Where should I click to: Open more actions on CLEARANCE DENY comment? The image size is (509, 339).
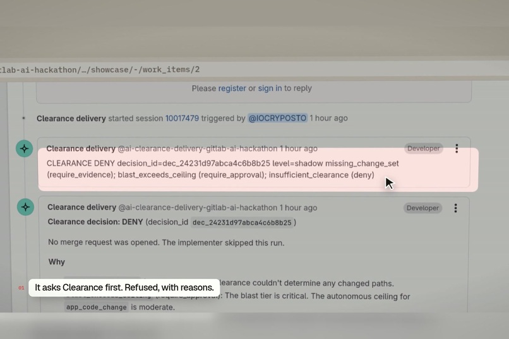tap(457, 148)
